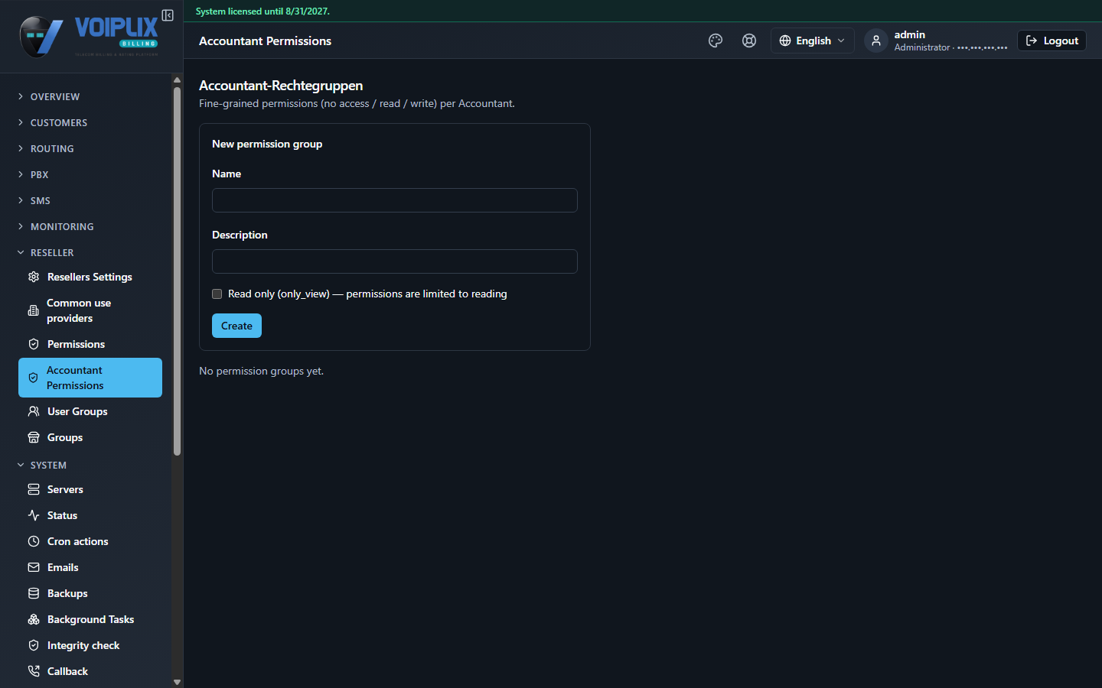This screenshot has height=688, width=1102.
Task: Click the sidebar scroll down arrow
Action: point(177,682)
